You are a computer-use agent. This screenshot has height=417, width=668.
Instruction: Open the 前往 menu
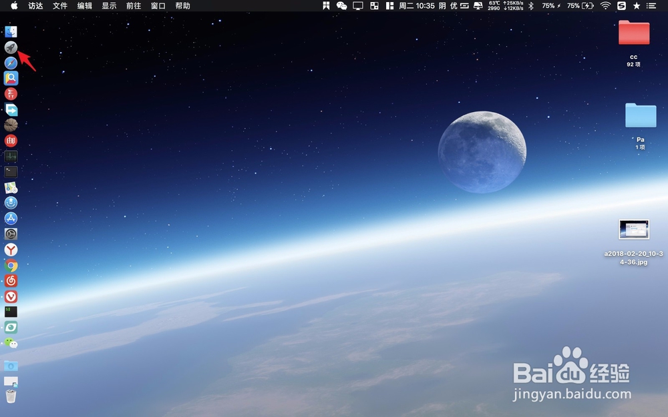[134, 5]
